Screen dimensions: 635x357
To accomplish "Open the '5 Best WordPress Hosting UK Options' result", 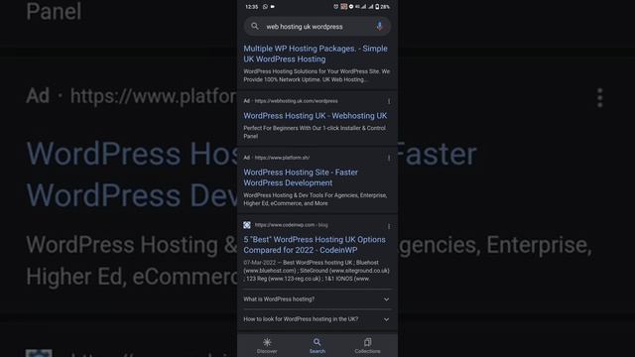I will 315,245.
